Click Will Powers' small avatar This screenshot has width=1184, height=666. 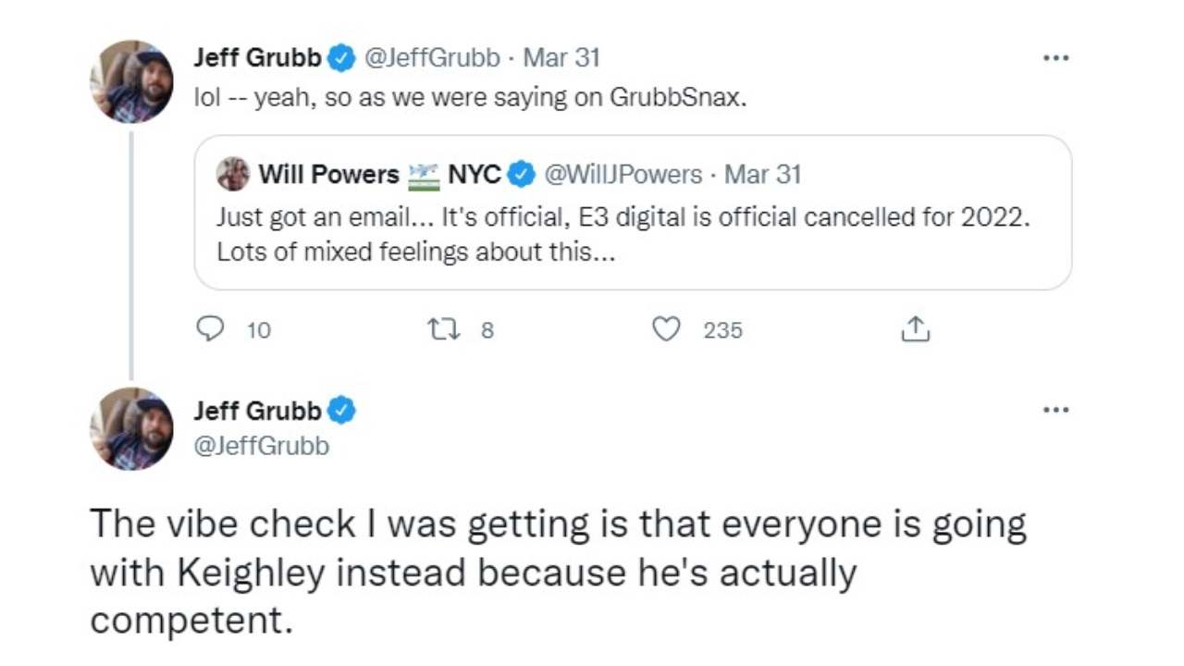(x=232, y=174)
